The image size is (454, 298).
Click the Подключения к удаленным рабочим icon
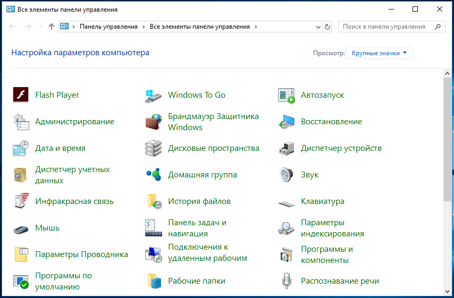pos(154,254)
